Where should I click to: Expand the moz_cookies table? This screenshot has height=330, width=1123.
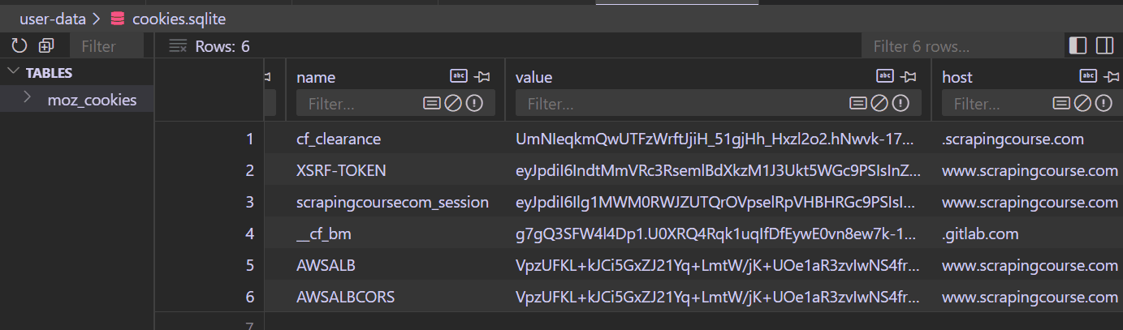pyautogui.click(x=28, y=98)
